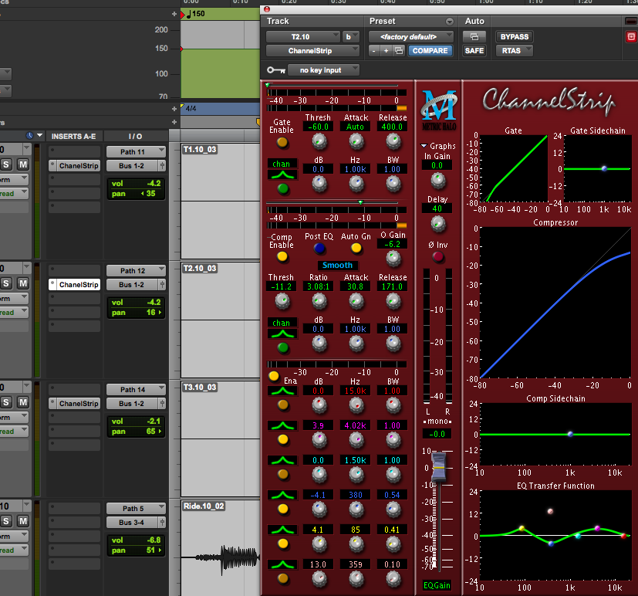Click the gate Attack knob
Image resolution: width=638 pixels, height=596 pixels.
click(356, 141)
